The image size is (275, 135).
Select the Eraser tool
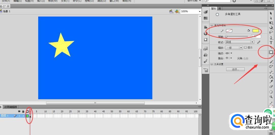point(271,86)
